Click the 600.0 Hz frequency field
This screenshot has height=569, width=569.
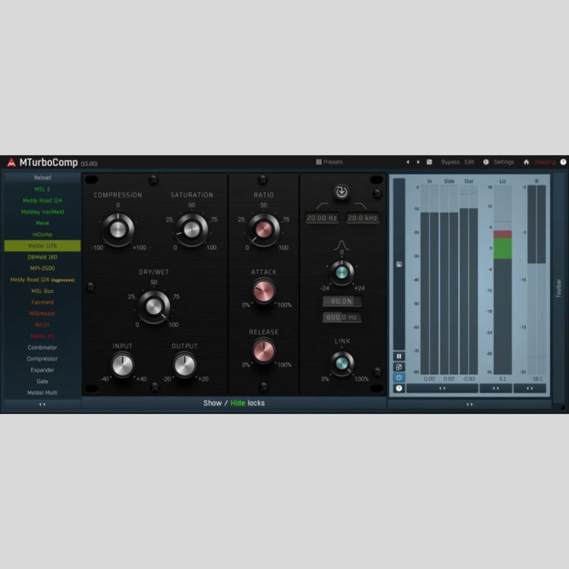pyautogui.click(x=341, y=317)
